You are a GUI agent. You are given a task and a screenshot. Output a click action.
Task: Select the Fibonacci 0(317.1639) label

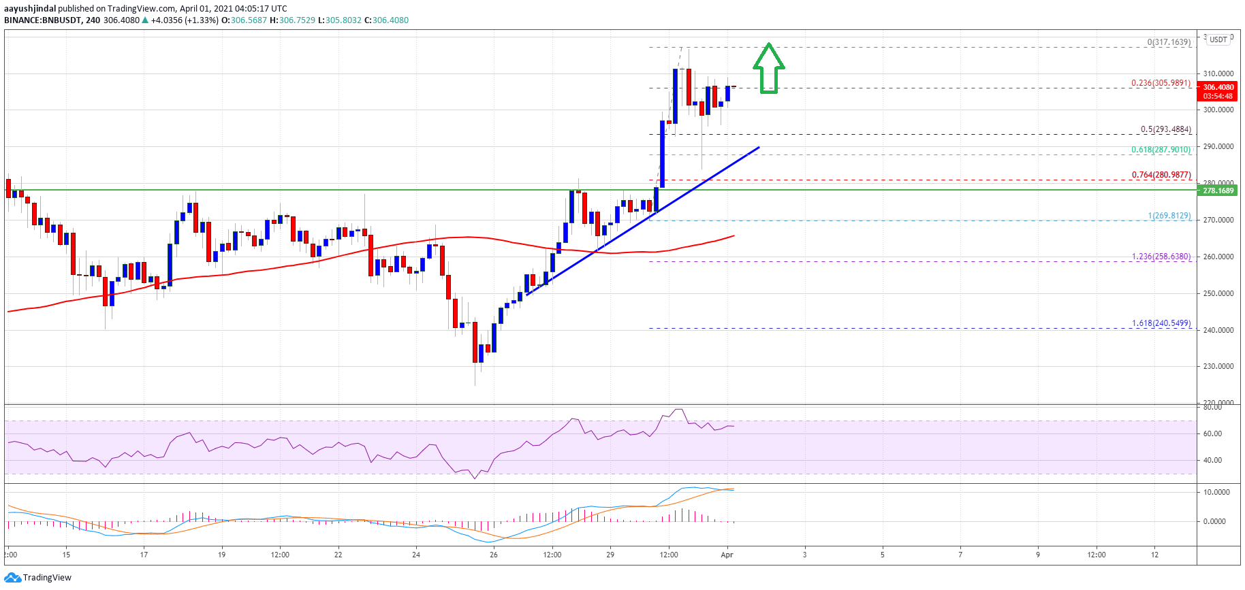click(x=1169, y=42)
